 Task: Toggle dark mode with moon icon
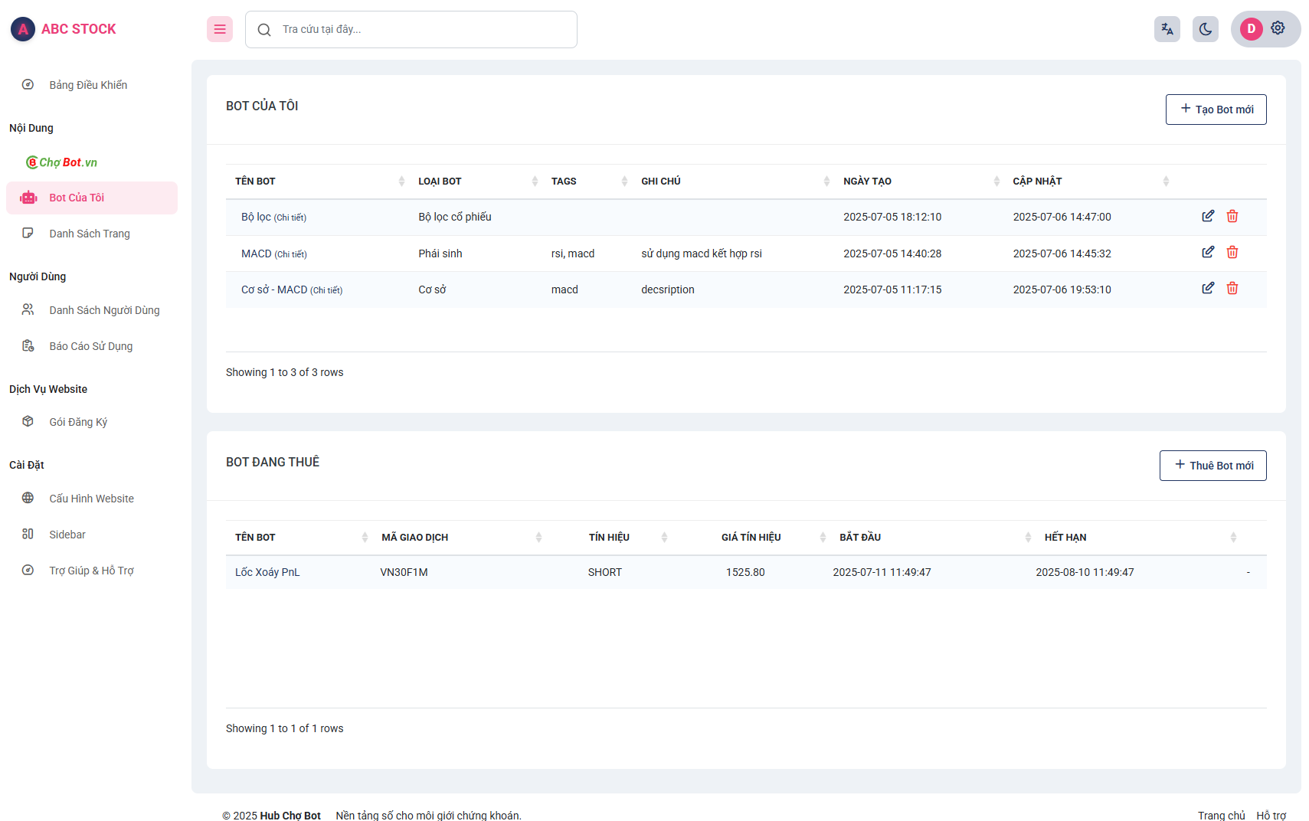pyautogui.click(x=1205, y=29)
